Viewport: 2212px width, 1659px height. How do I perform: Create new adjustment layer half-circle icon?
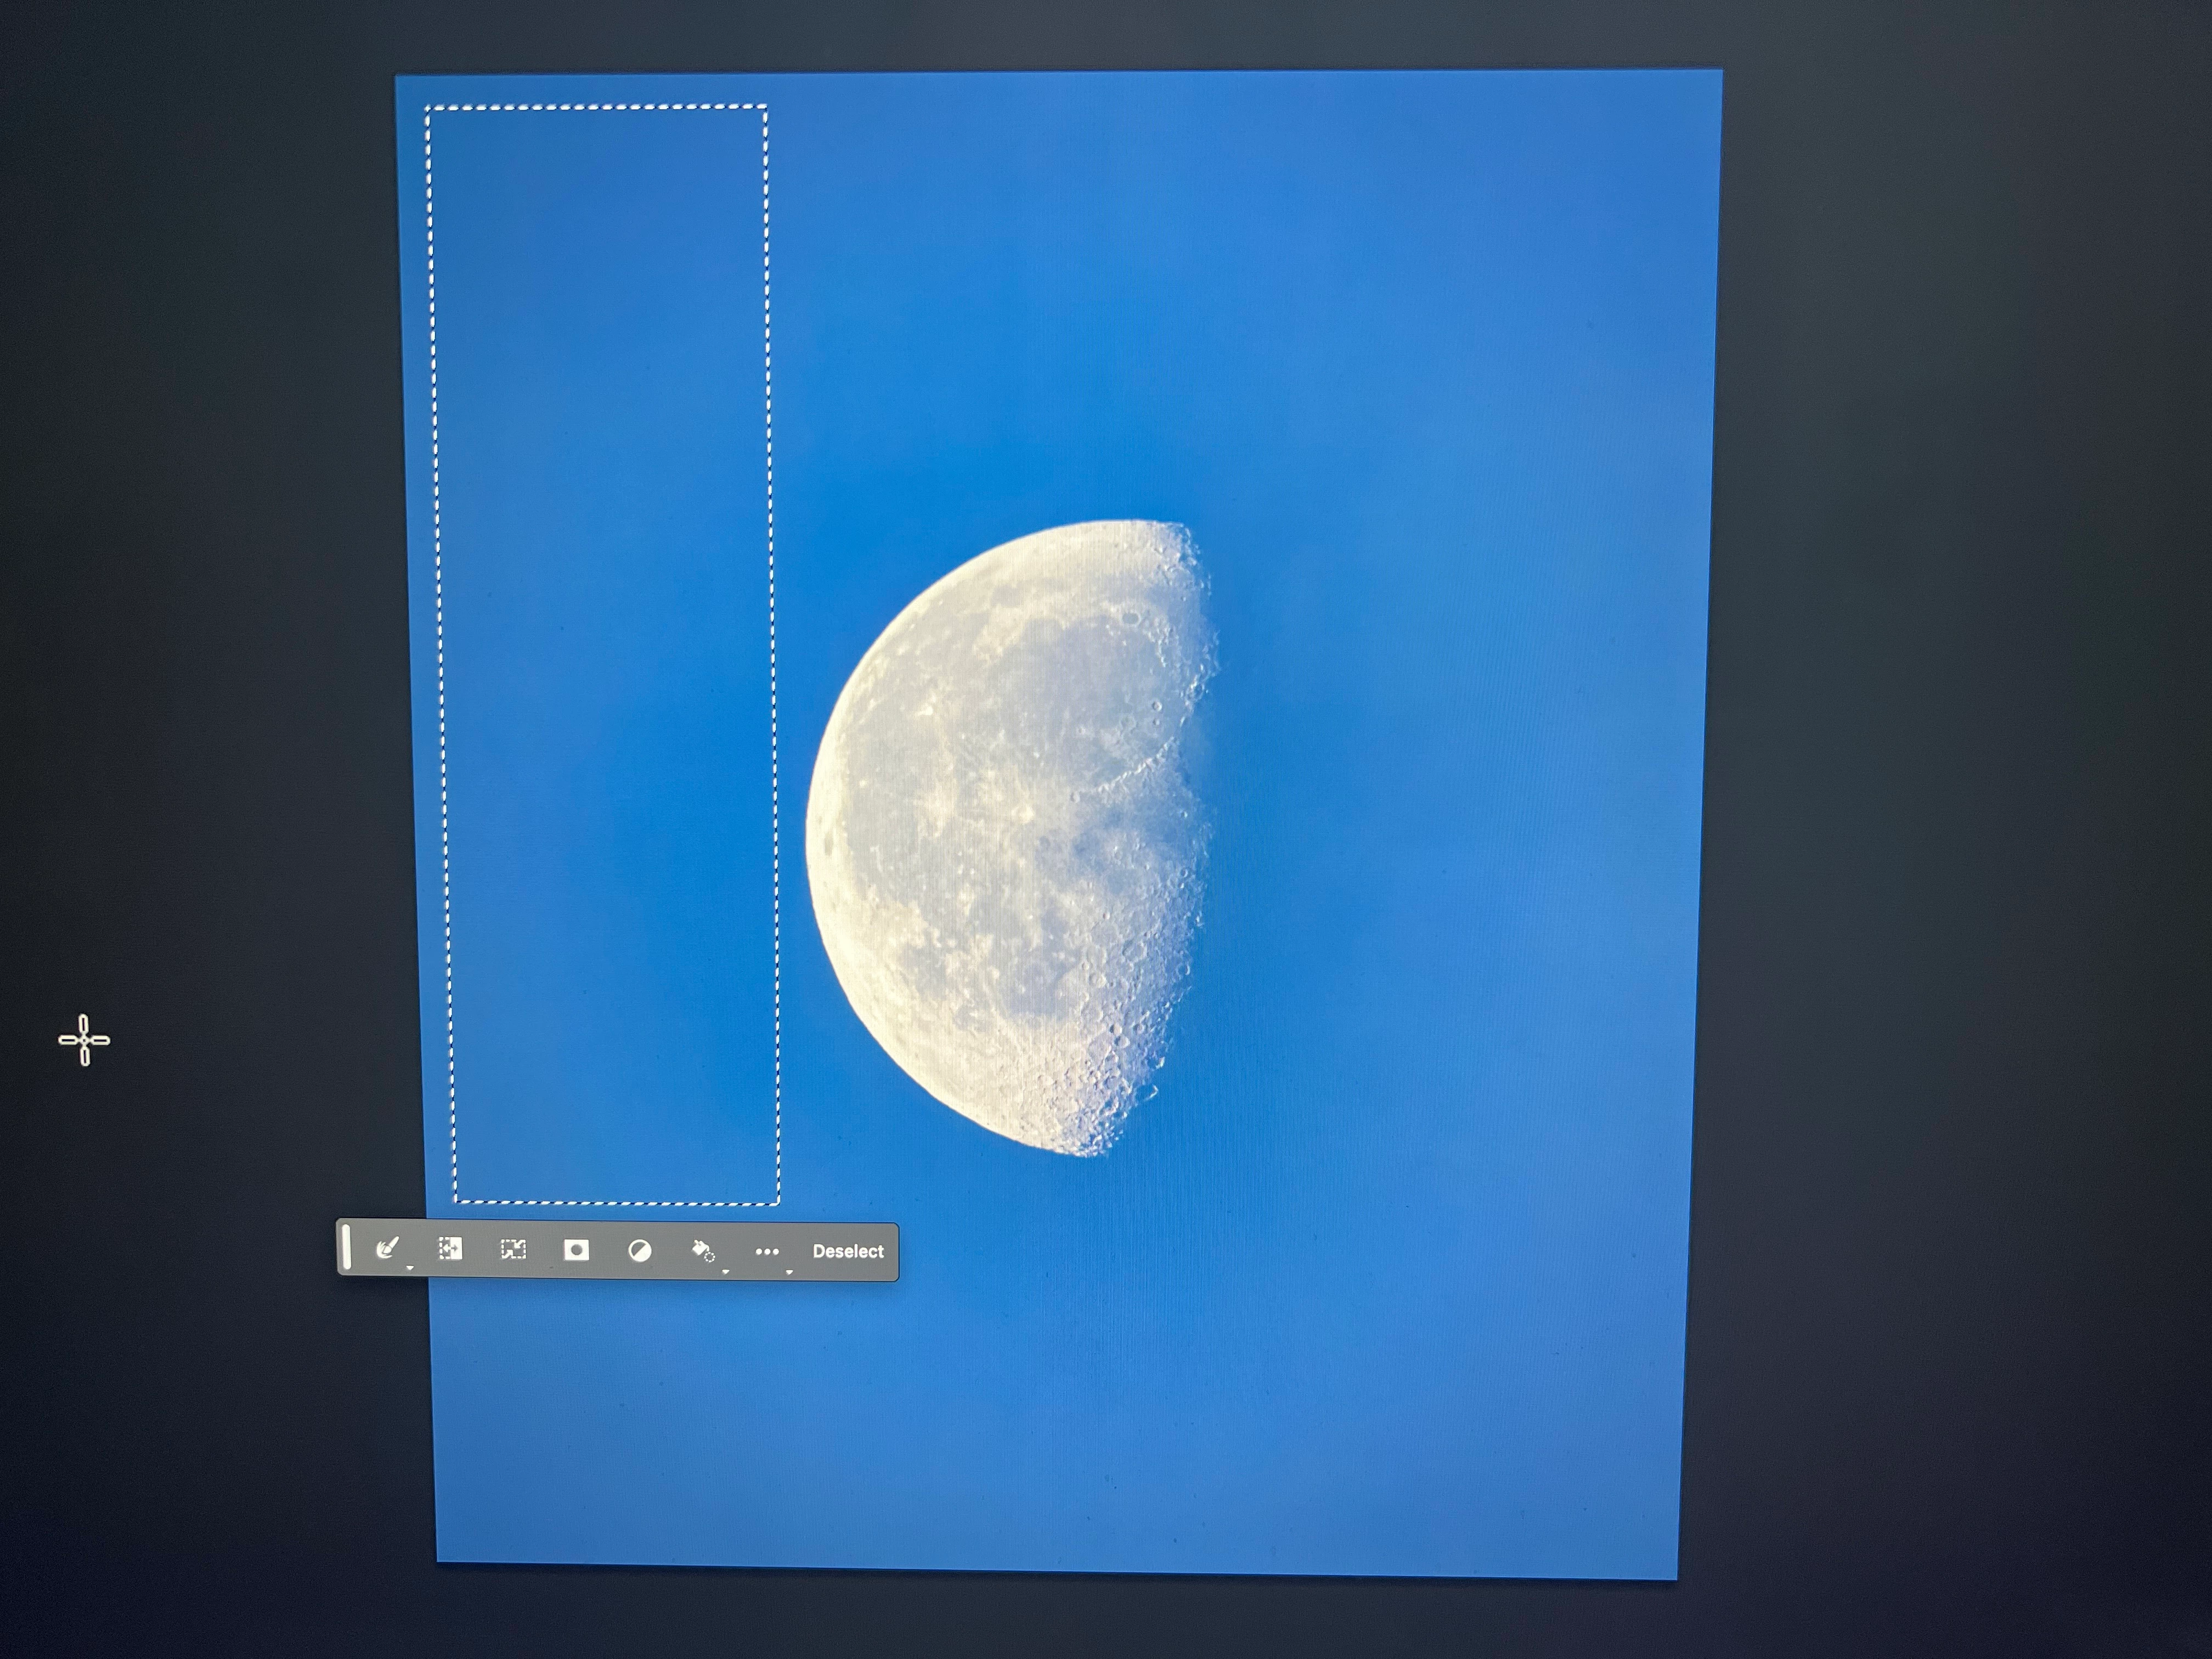[640, 1251]
